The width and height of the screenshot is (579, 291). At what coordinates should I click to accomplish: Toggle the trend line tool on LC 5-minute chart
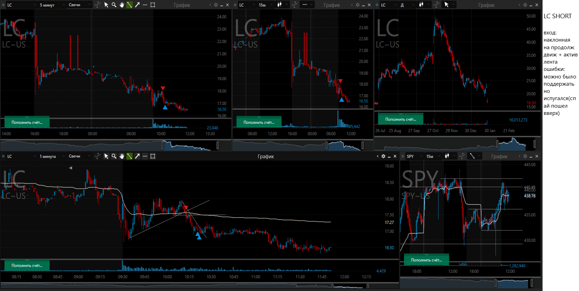(x=129, y=5)
